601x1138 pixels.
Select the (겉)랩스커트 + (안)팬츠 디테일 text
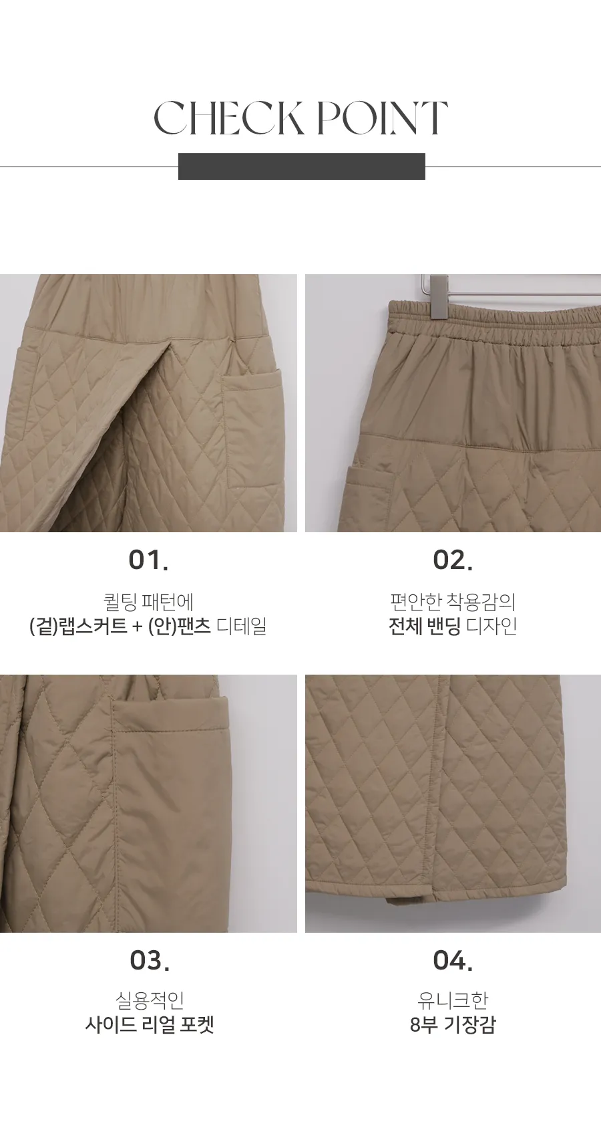pos(148,627)
